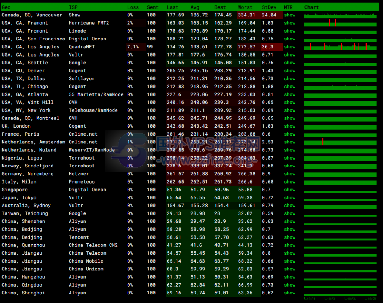
Task: Click 'show' for Sydney Vultr row
Action: pyautogui.click(x=290, y=206)
